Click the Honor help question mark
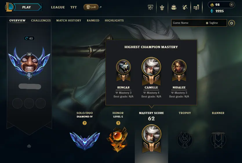 point(118,123)
